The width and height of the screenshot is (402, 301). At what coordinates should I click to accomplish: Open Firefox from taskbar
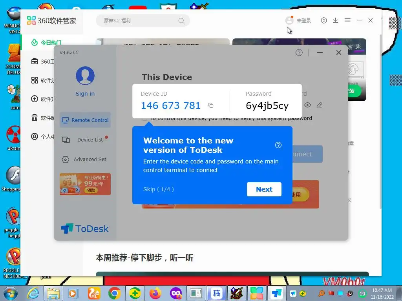pos(155,293)
